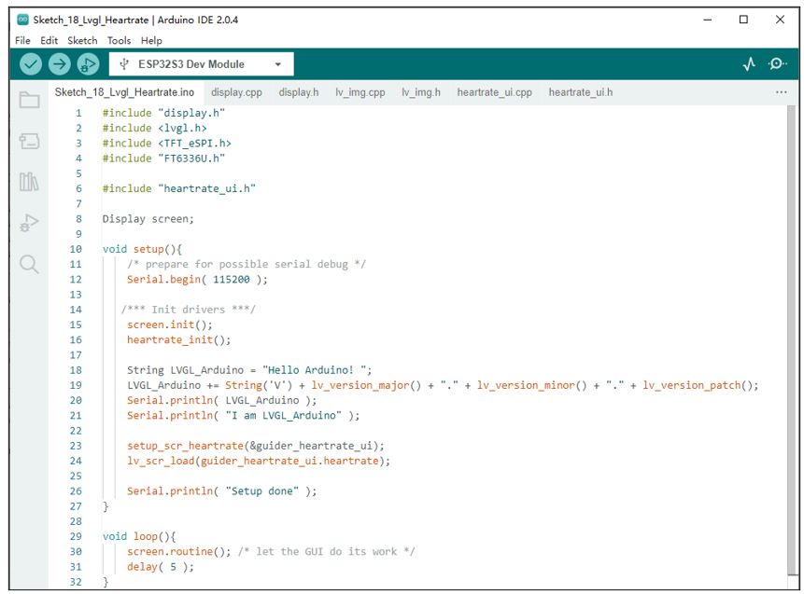Screen dimensions: 804x594
Task: Open the Debug sidebar panel
Action: pyautogui.click(x=29, y=223)
